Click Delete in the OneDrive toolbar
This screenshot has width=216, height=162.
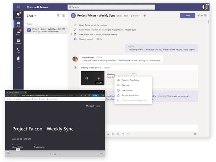35,99
